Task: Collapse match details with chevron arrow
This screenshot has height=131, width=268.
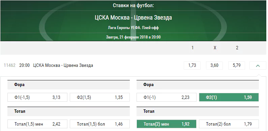Action: (x=258, y=65)
